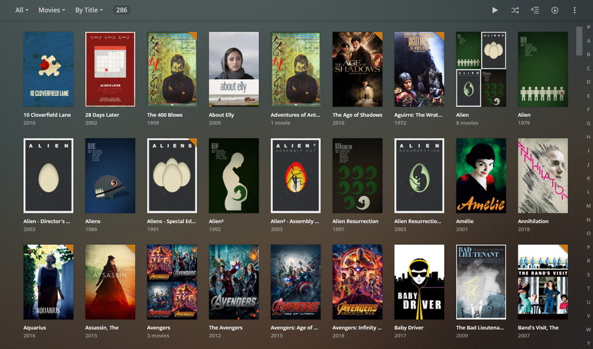Jump to letter B in alphabet index
Viewport: 593px width, 349px height.
pos(588,55)
